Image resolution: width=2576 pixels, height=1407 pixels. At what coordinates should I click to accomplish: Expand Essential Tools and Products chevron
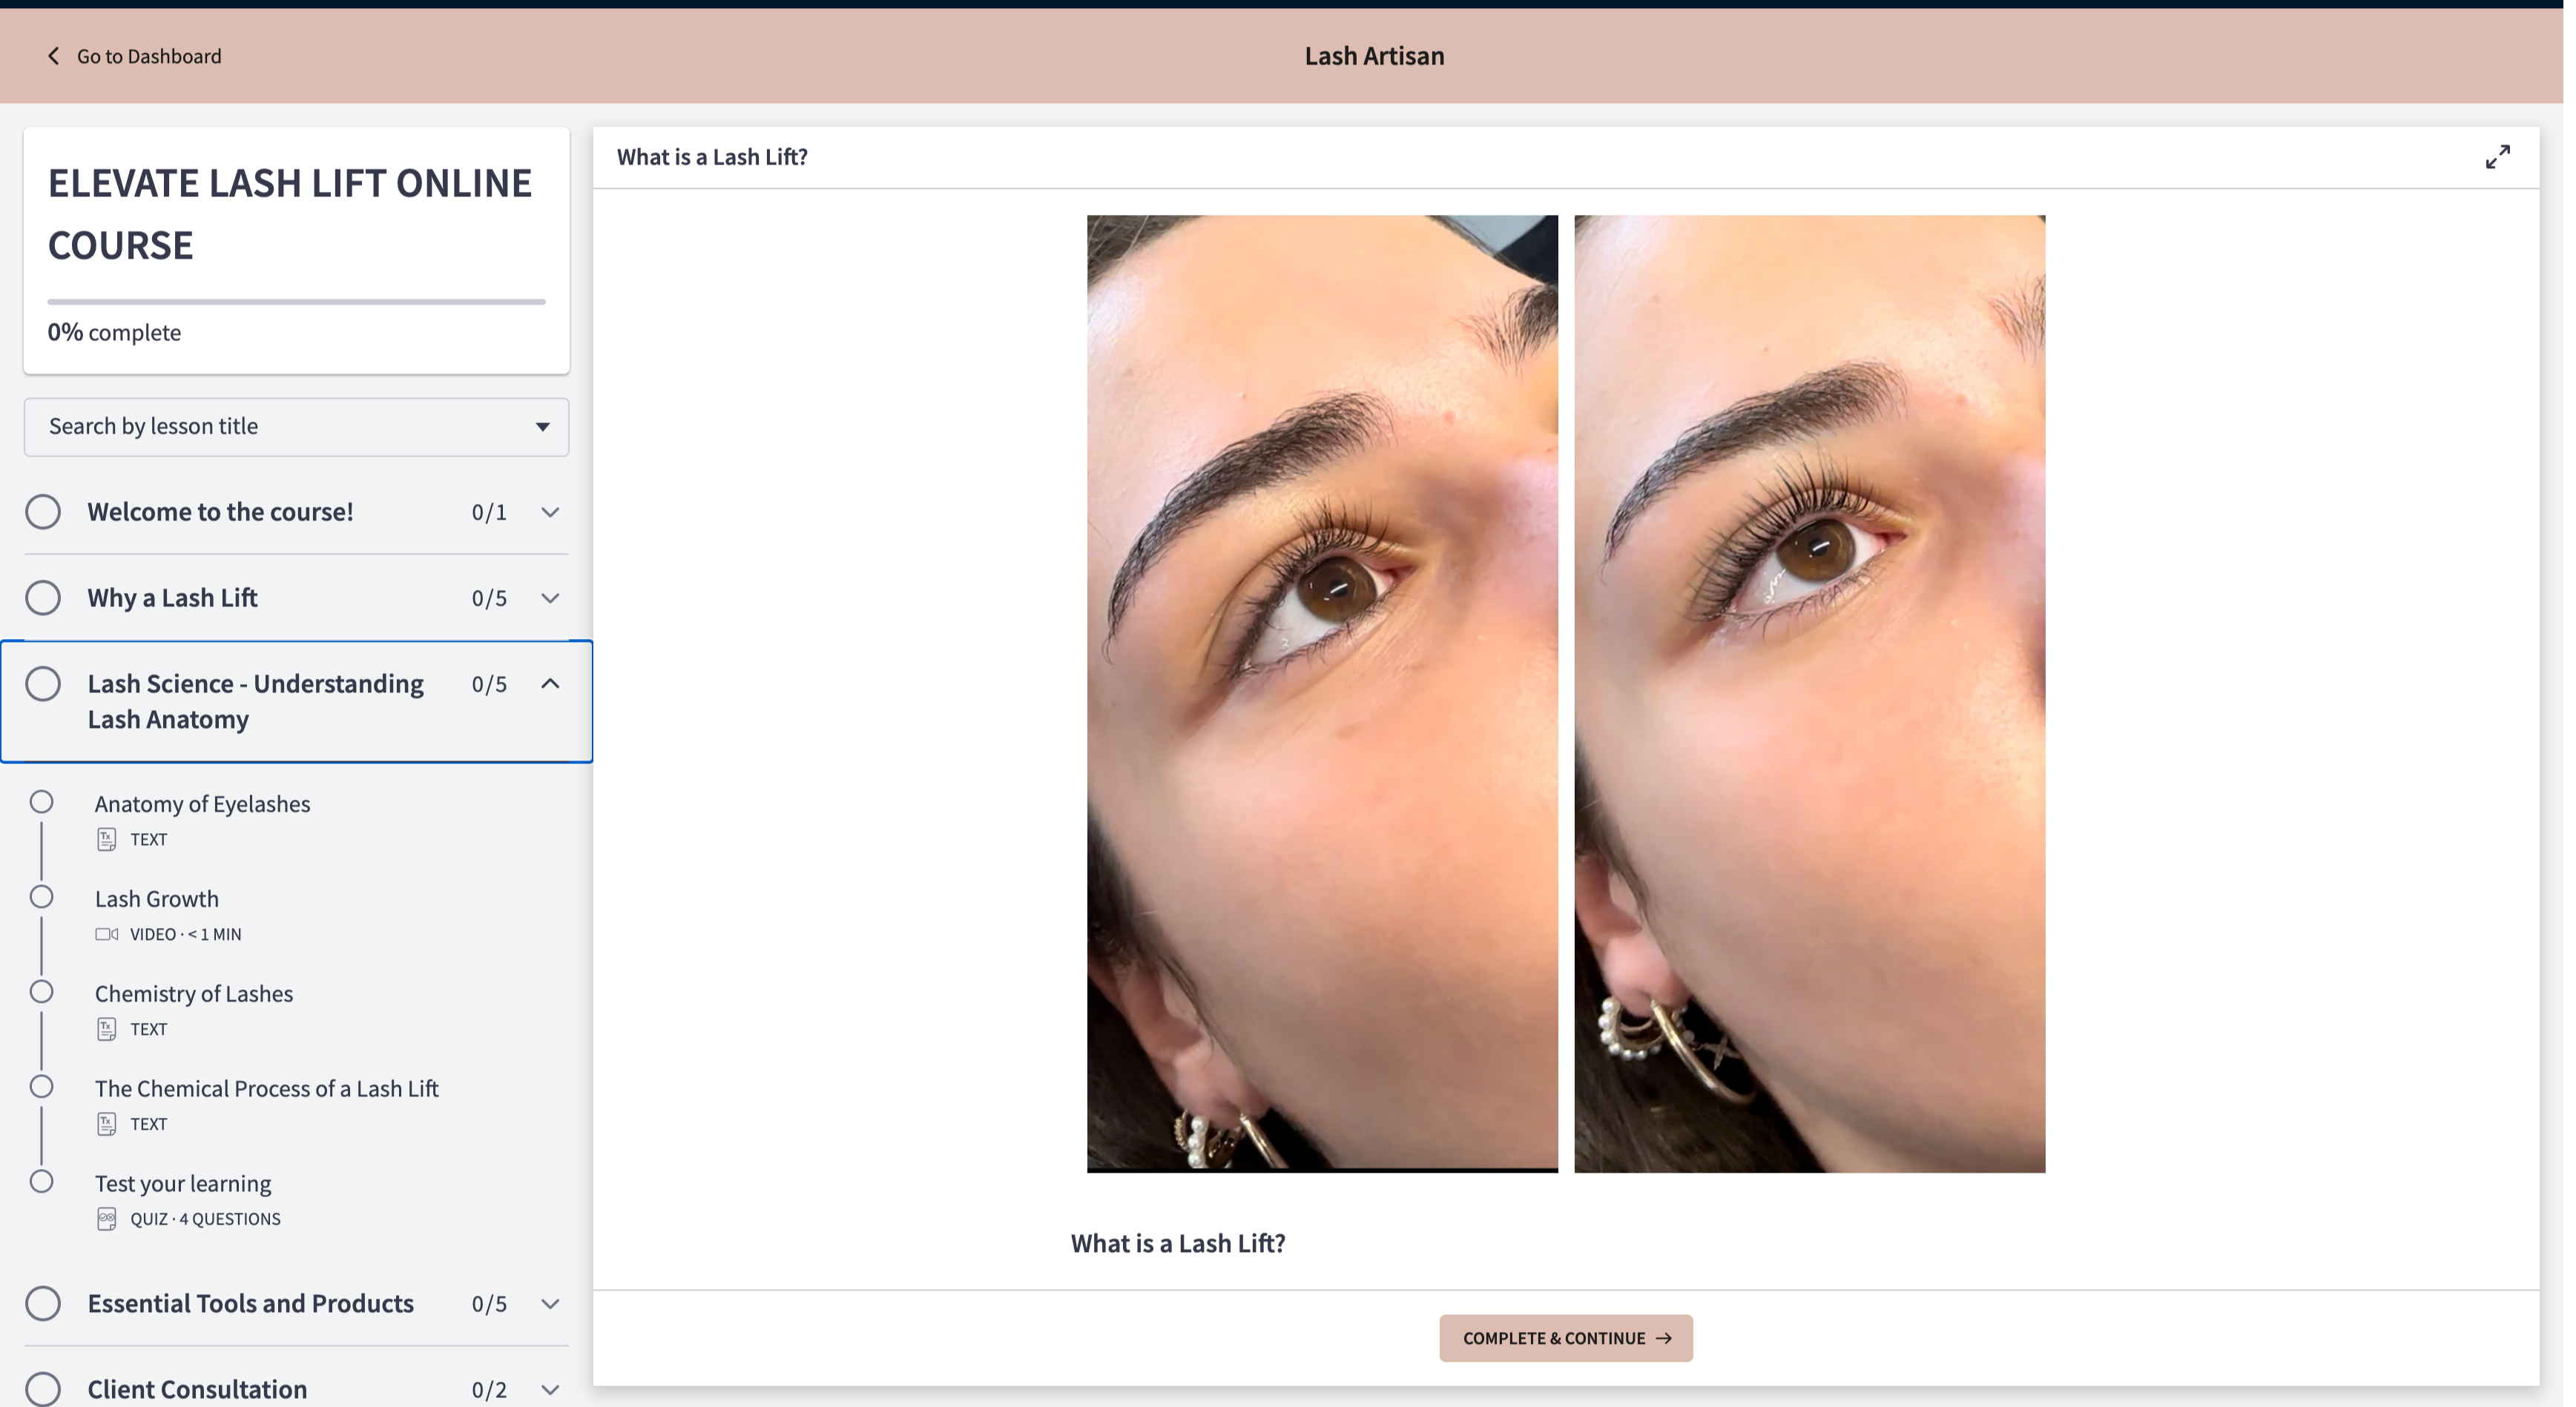click(x=550, y=1304)
